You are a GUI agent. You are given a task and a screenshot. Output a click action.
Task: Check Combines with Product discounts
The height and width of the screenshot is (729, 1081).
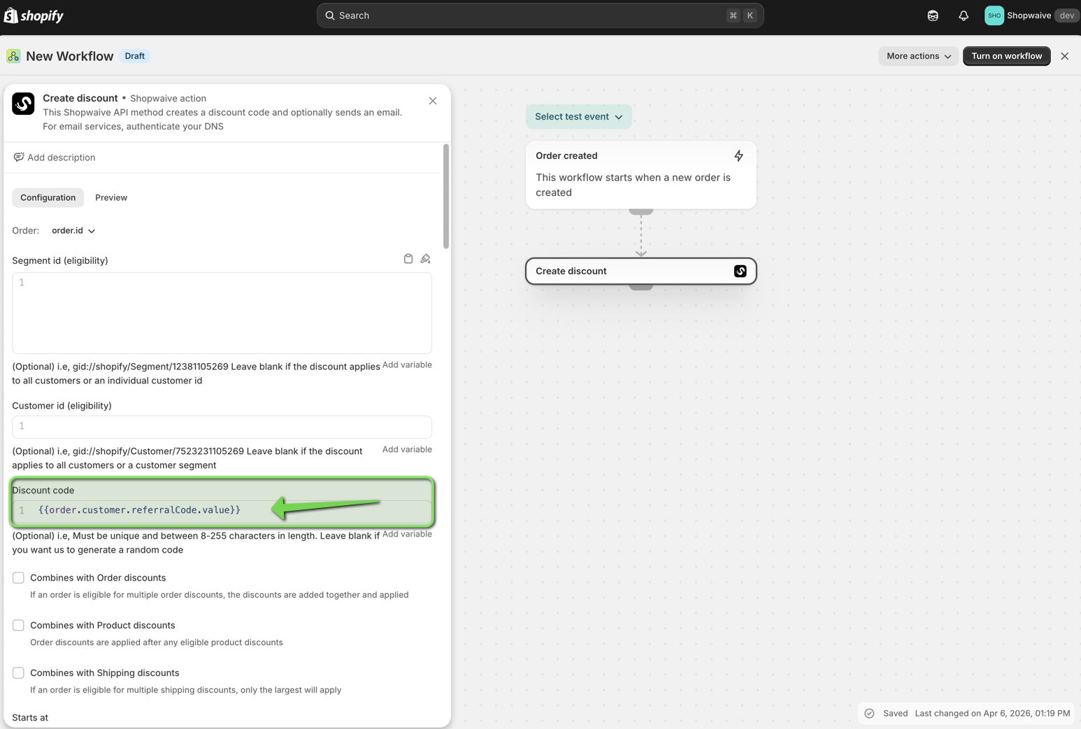click(18, 625)
